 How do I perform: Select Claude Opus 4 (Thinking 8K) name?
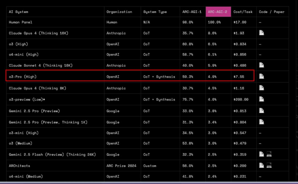coord(37,88)
